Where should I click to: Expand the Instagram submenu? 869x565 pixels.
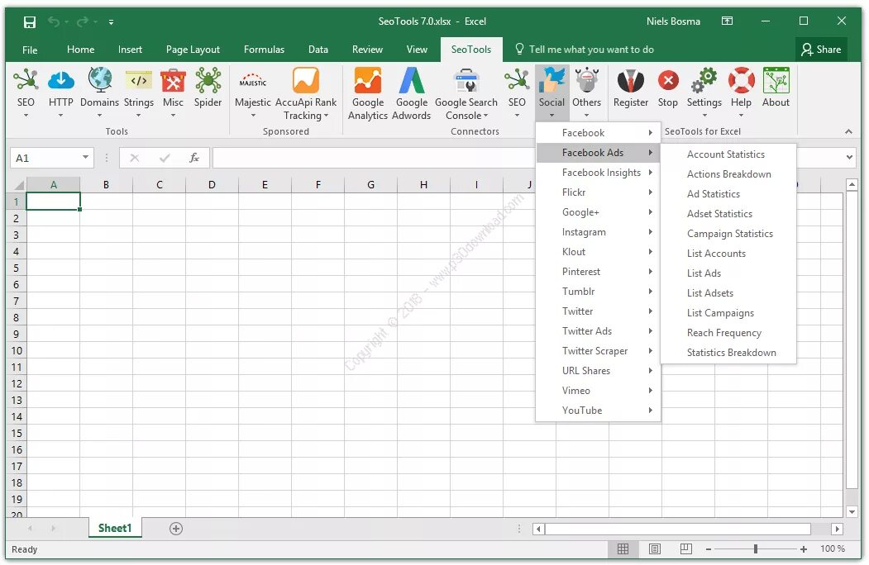(598, 231)
